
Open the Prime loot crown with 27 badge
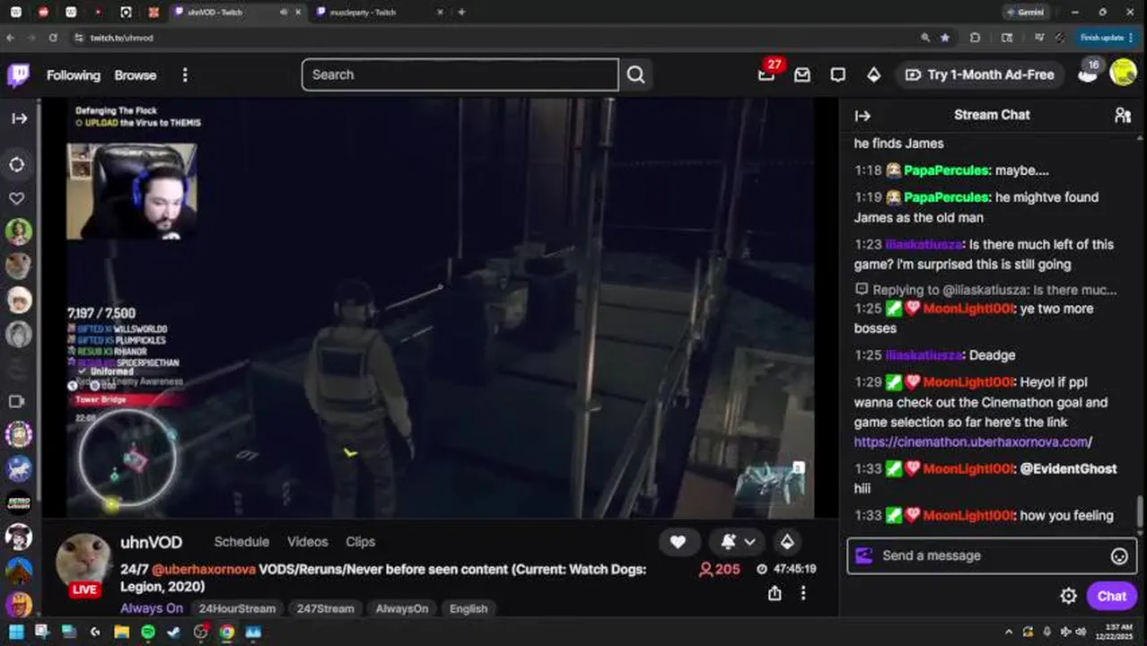[x=766, y=74]
